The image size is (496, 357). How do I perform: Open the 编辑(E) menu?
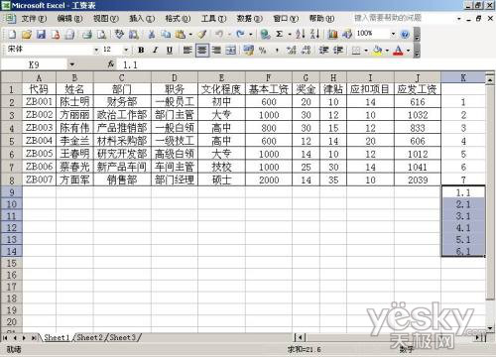[69, 19]
